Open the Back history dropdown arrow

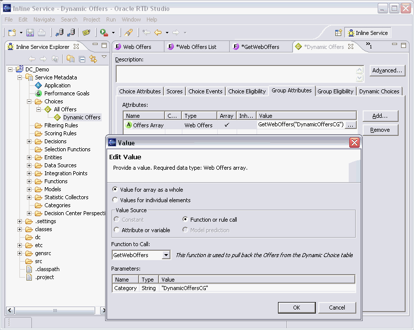point(167,33)
